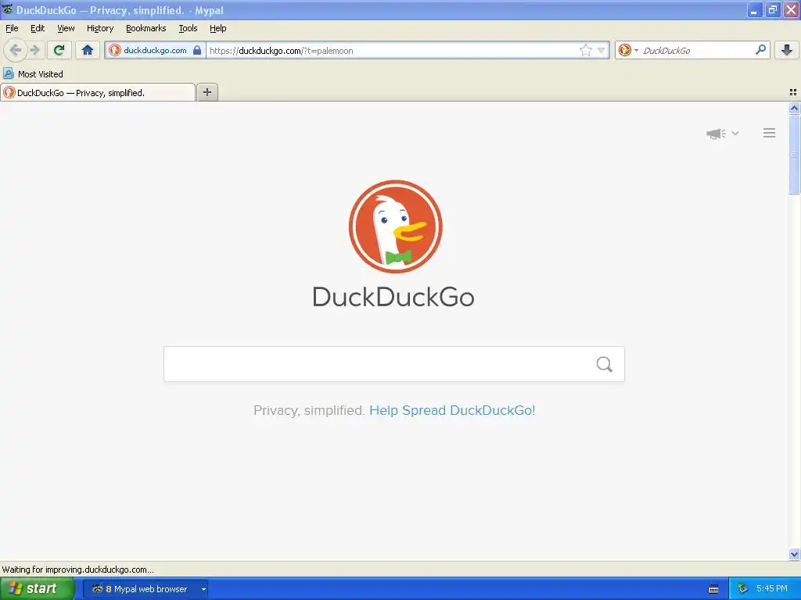Click the scrollbar down arrow
The height and width of the screenshot is (600, 801).
pos(794,554)
